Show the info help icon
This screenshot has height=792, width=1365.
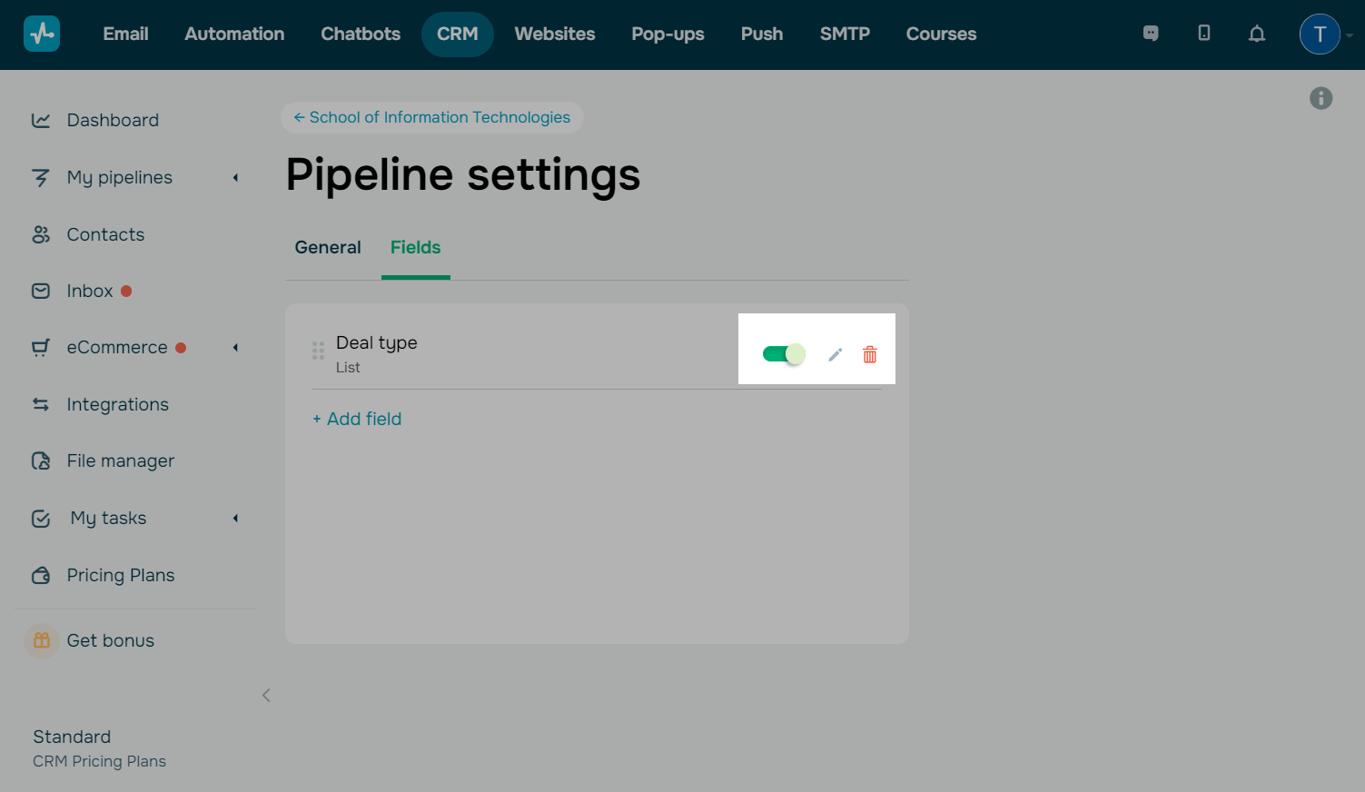click(x=1321, y=98)
